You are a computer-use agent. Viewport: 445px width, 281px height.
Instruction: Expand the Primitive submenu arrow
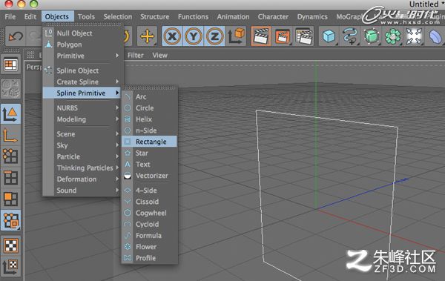pyautogui.click(x=117, y=56)
